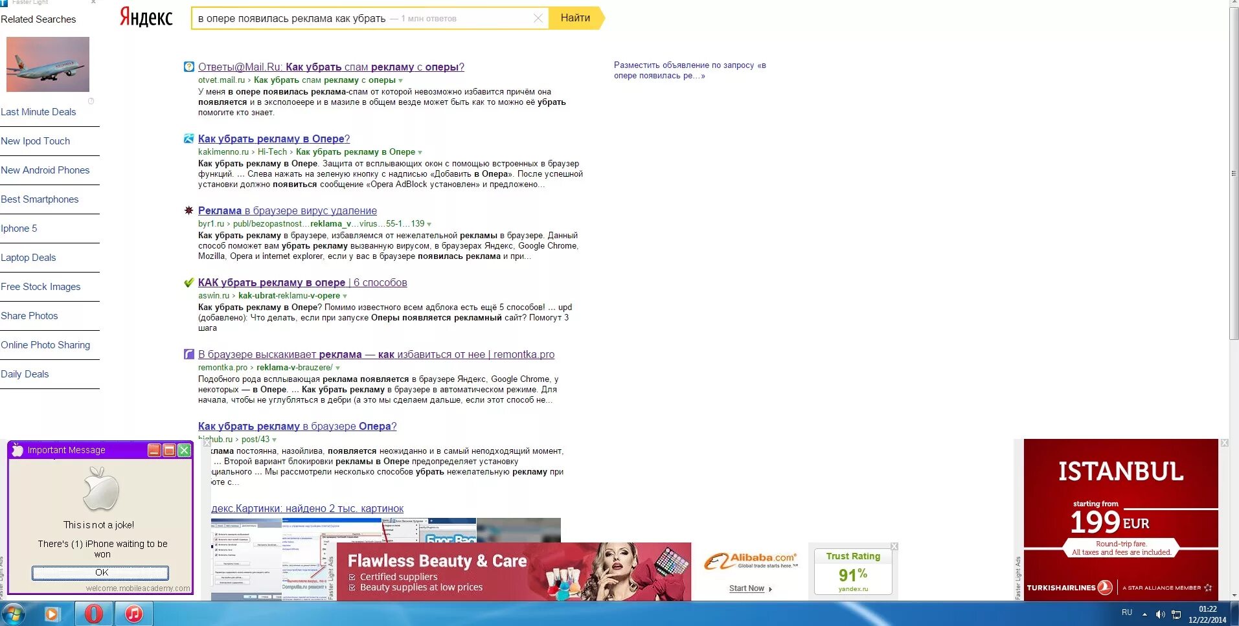
Task: Select 'Last Minute Deals' related search
Action: click(38, 112)
